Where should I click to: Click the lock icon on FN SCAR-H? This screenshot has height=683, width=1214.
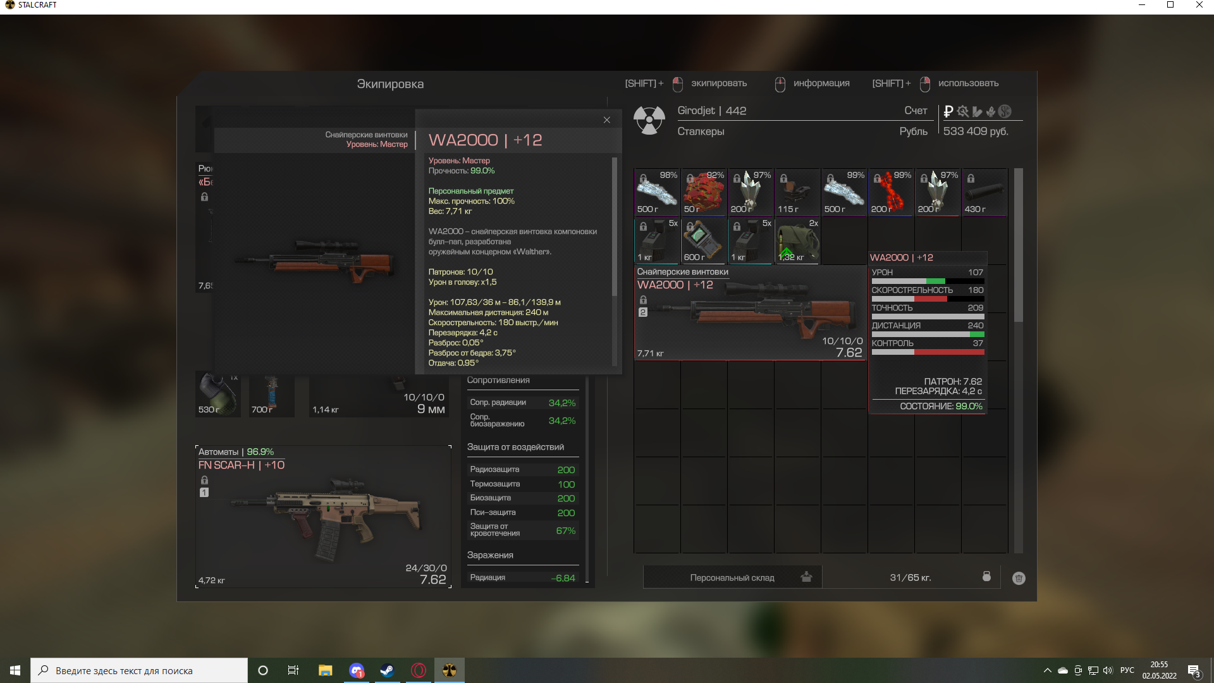pos(204,480)
